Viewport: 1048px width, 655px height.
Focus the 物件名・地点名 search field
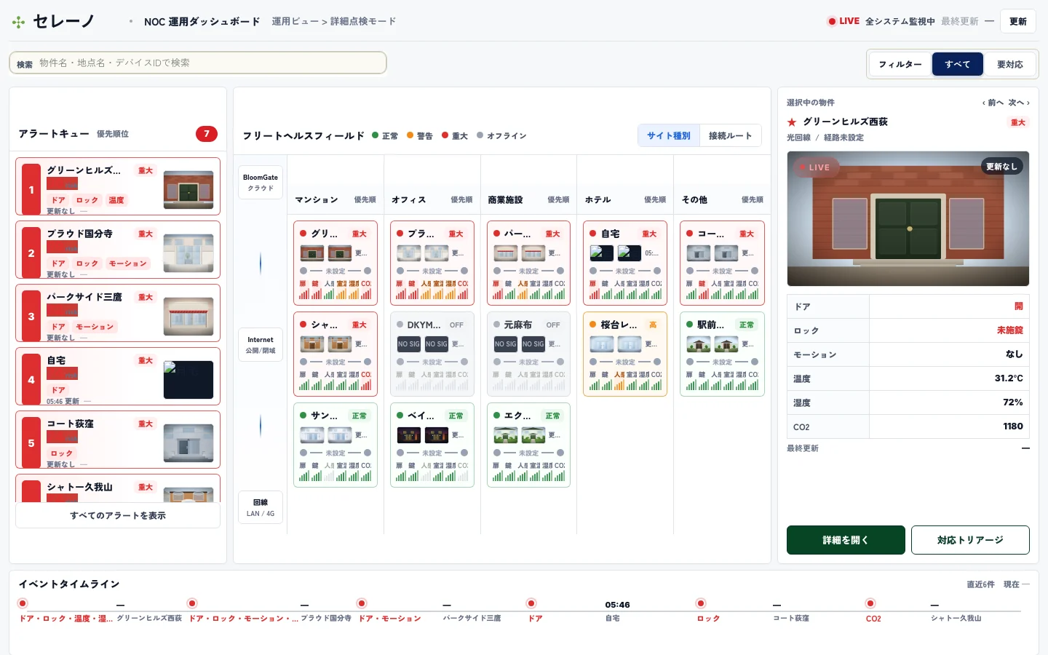coord(198,63)
